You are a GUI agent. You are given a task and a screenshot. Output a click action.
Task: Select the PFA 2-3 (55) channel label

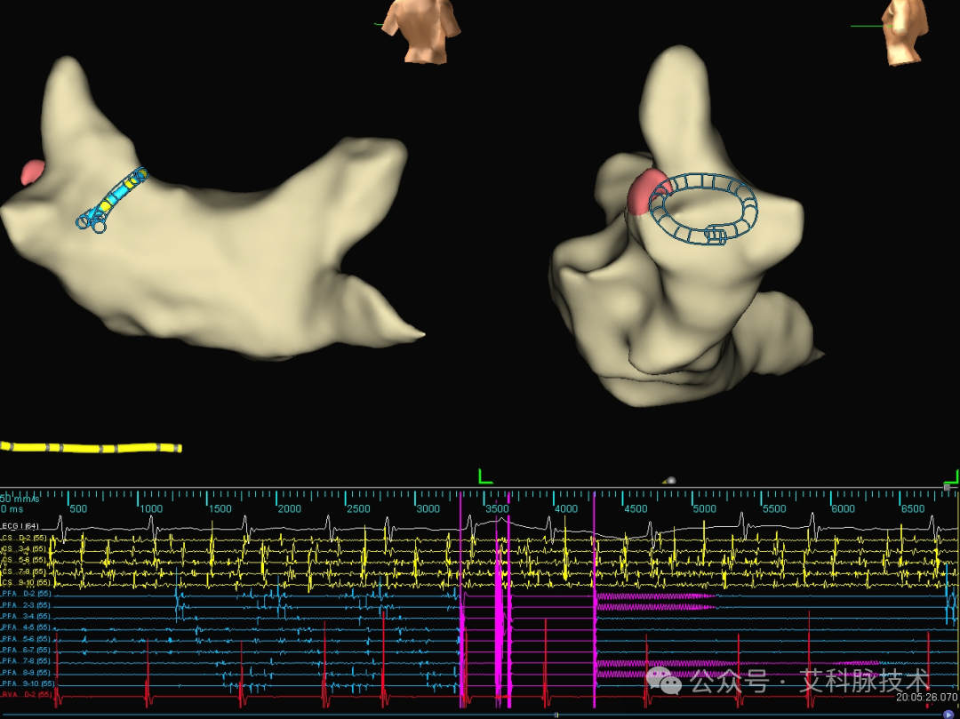27,605
